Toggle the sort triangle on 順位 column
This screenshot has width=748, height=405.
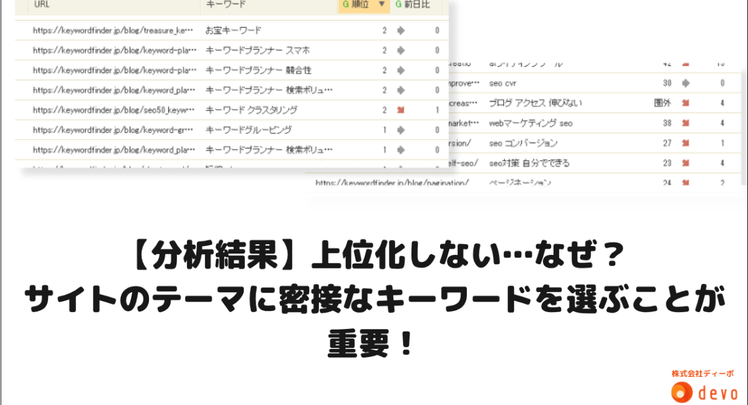point(381,4)
